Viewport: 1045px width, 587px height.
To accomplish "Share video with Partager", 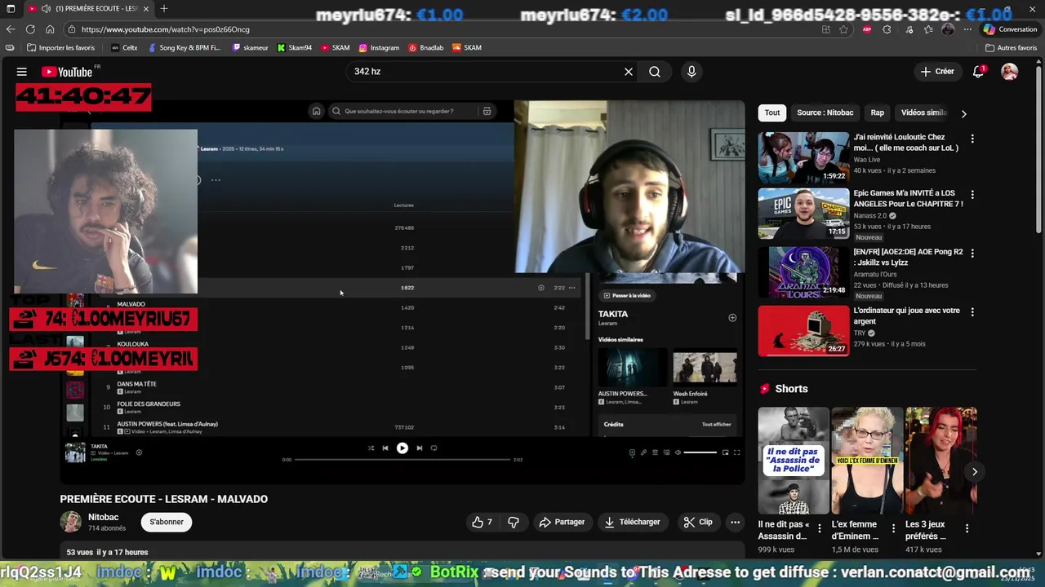I will click(x=562, y=522).
